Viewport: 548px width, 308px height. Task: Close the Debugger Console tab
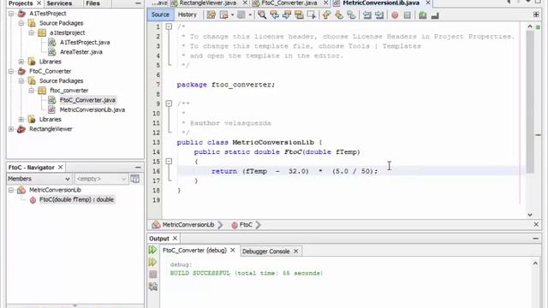click(x=295, y=251)
